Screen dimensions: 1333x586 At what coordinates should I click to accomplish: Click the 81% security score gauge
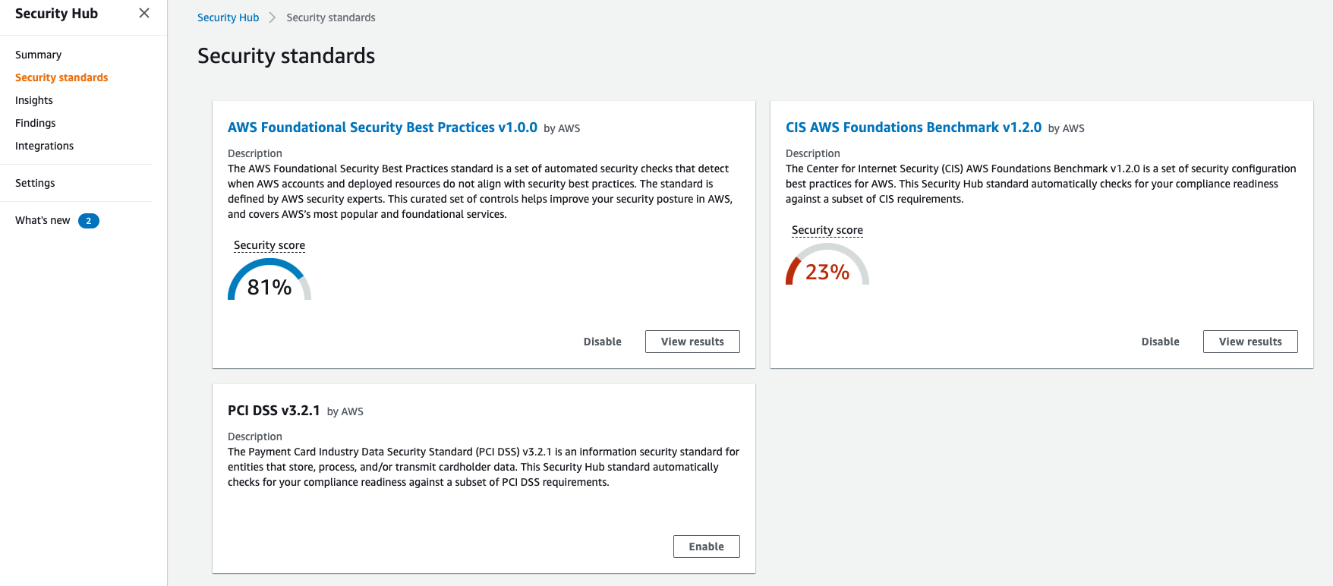[x=269, y=282]
